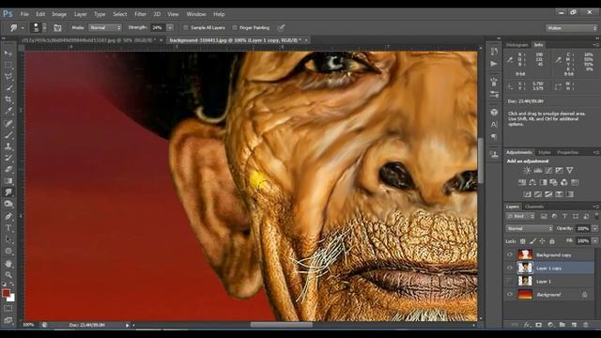The width and height of the screenshot is (601, 338).
Task: Select the Dodge tool
Action: point(8,204)
